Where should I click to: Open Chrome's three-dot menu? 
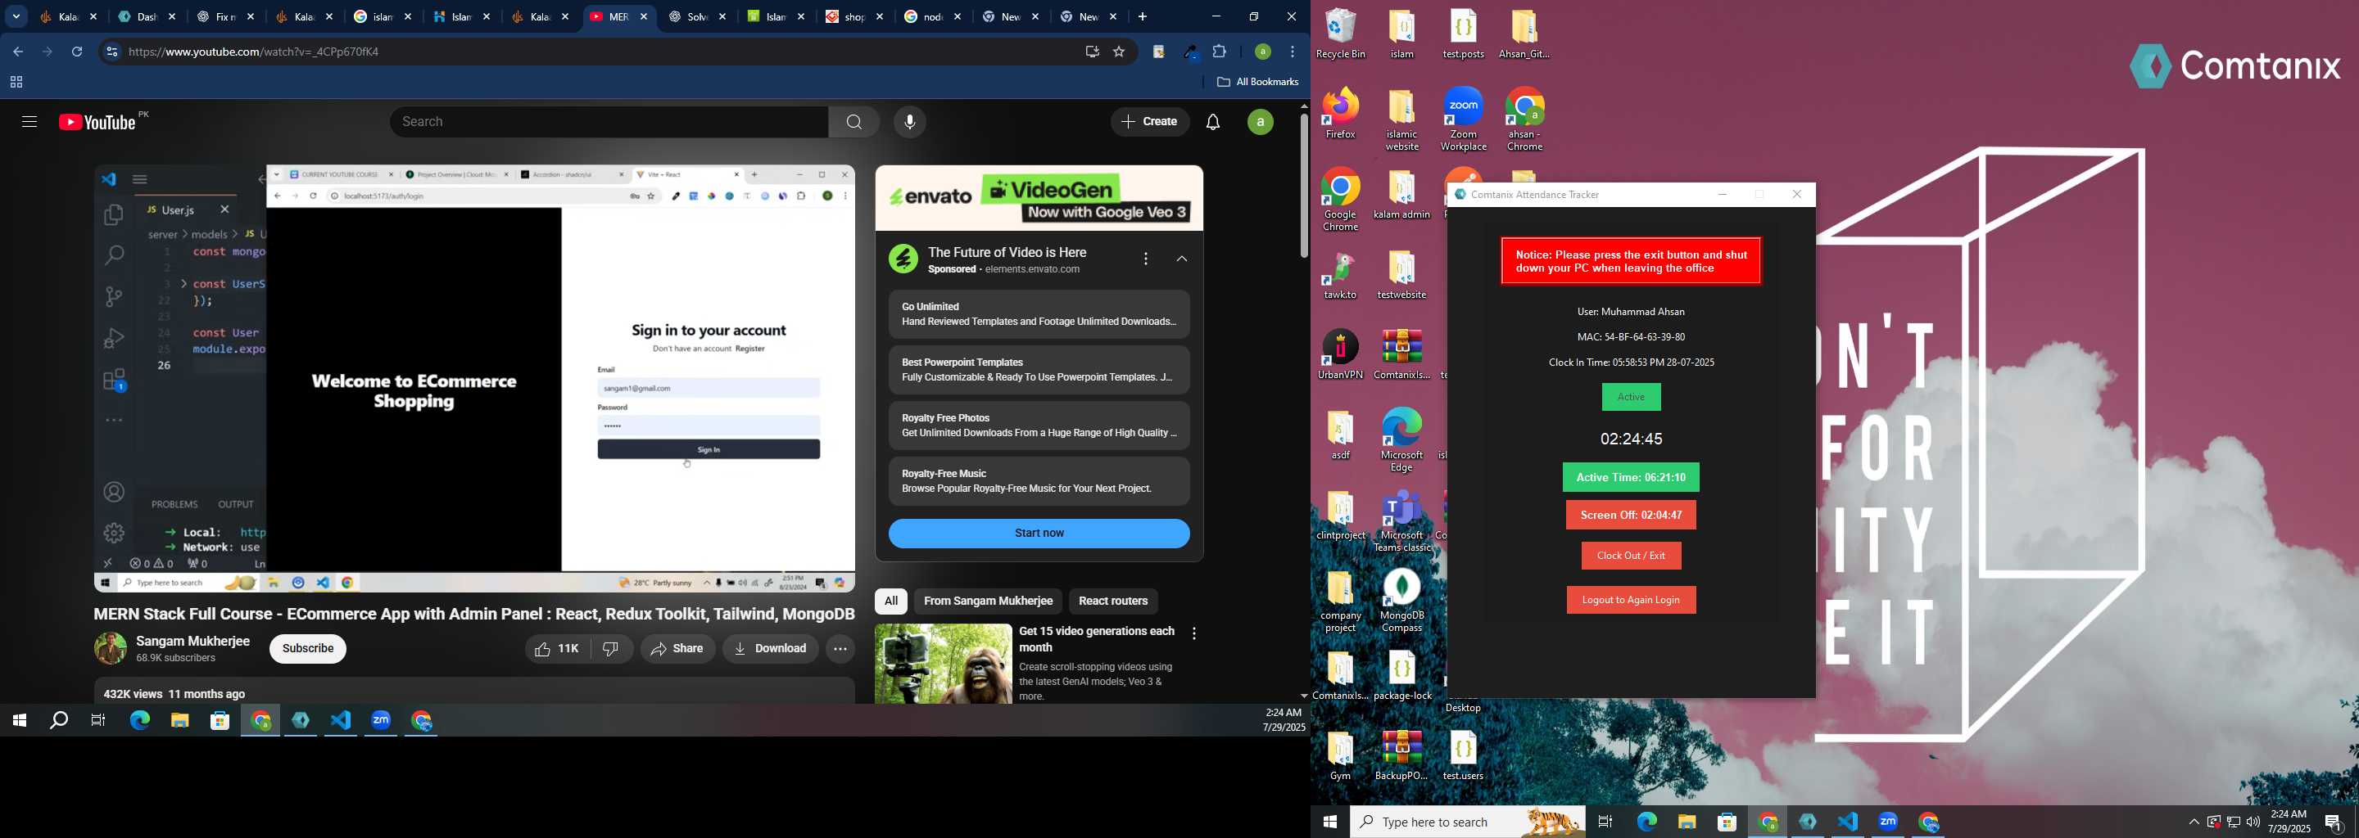point(1293,52)
